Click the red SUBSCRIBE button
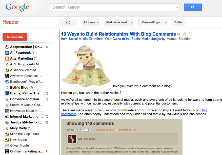Image resolution: width=222 pixels, height=155 pixels. coord(15,37)
